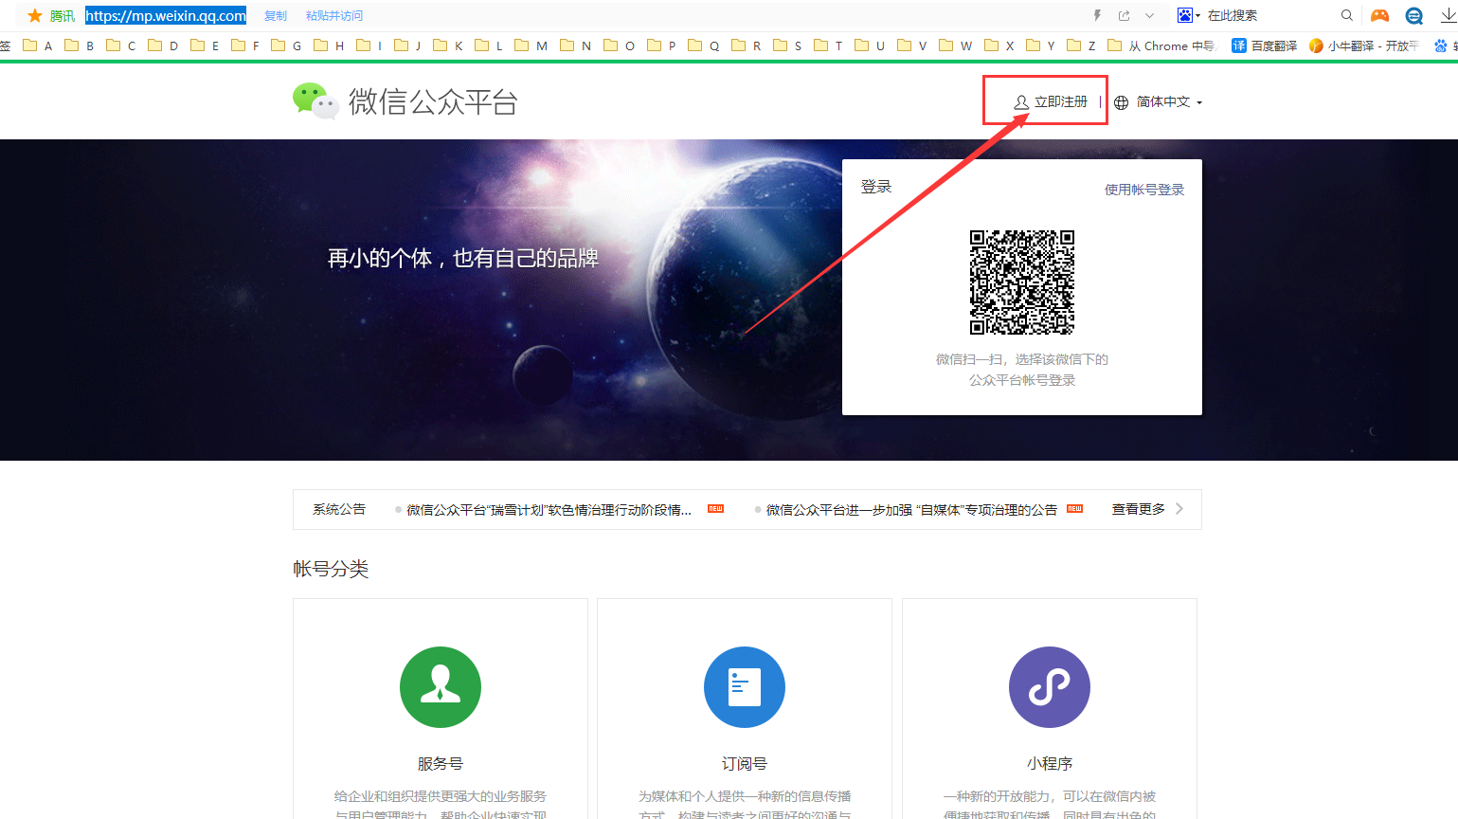Click the 订阅号 title text

pos(745,764)
